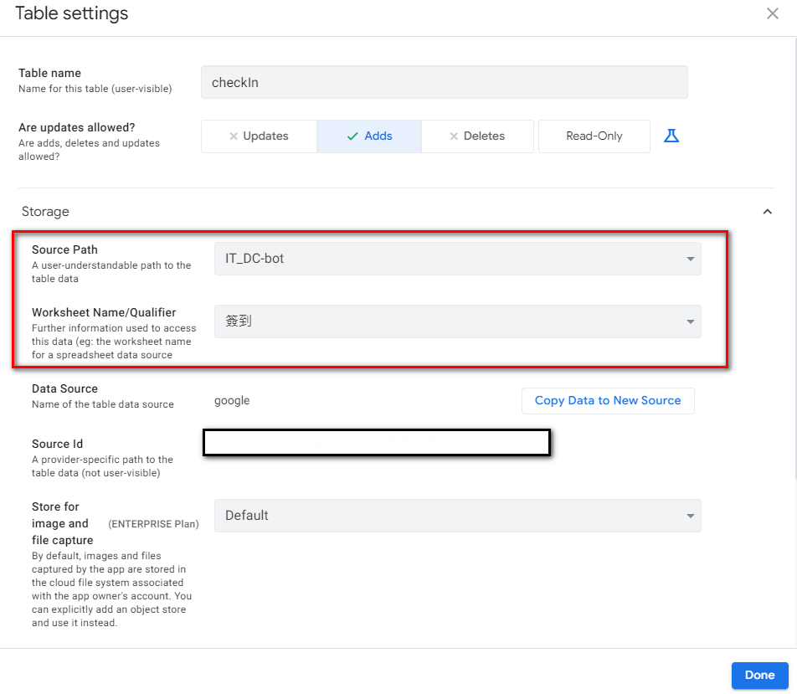
Task: Click the Table settings dialog title
Action: tap(72, 13)
